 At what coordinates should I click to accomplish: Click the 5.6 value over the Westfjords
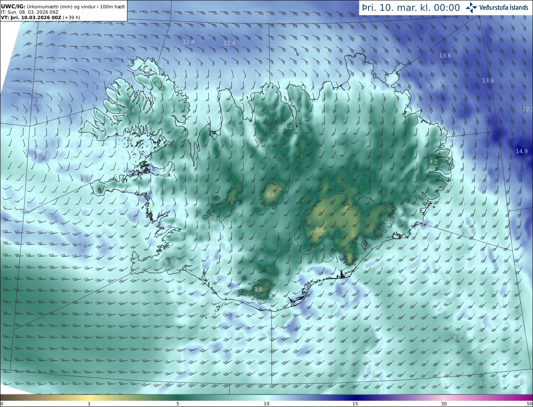(x=131, y=111)
